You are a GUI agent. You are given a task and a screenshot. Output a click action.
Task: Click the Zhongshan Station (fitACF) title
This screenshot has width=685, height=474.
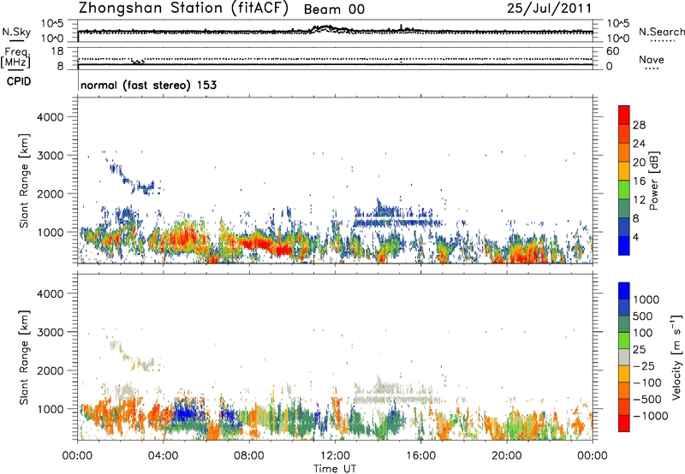pyautogui.click(x=183, y=9)
